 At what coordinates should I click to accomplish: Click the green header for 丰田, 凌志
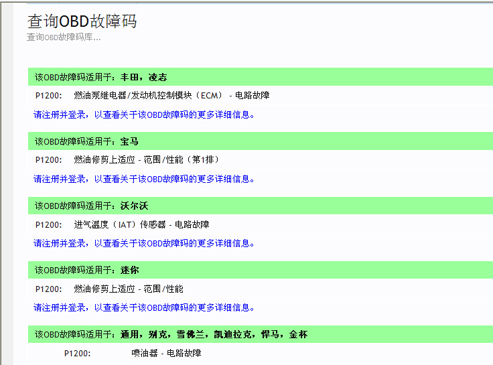coord(261,77)
